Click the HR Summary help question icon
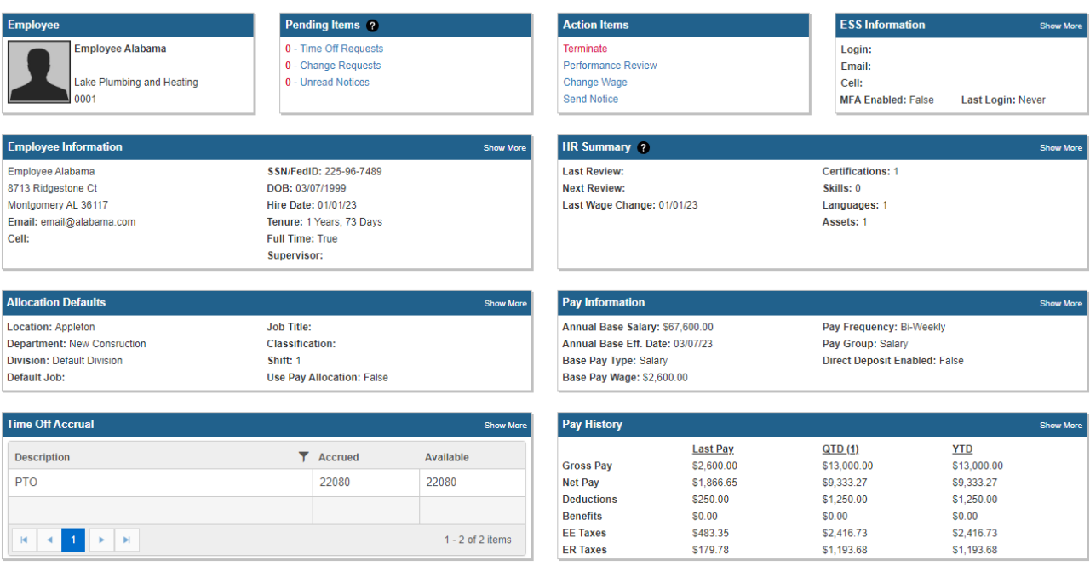The height and width of the screenshot is (566, 1090). coord(643,147)
